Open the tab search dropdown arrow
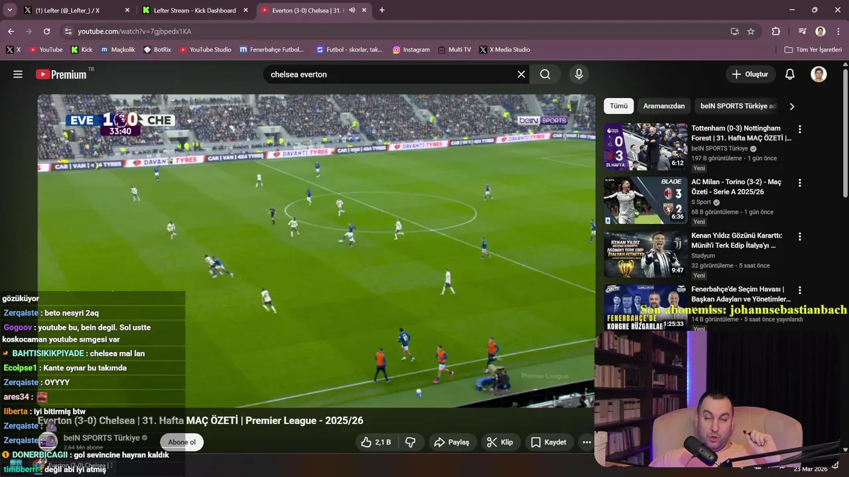Image resolution: width=849 pixels, height=477 pixels. [x=9, y=10]
